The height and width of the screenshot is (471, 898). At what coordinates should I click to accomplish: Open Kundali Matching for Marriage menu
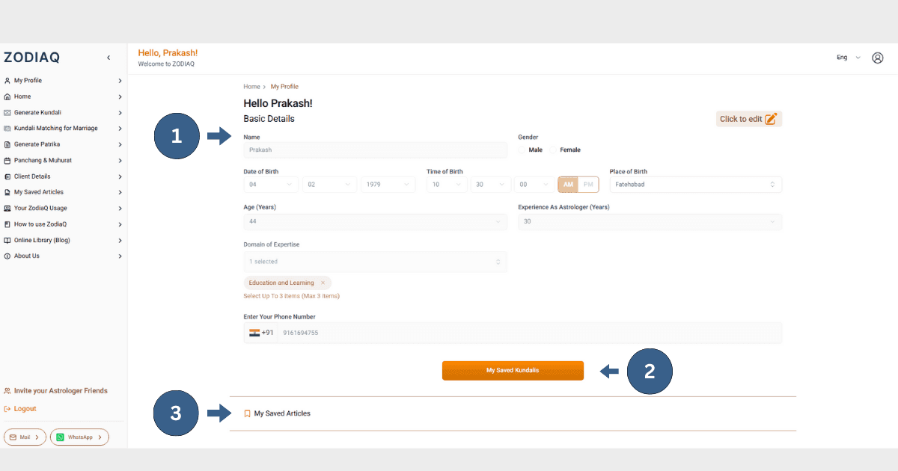[x=63, y=129]
